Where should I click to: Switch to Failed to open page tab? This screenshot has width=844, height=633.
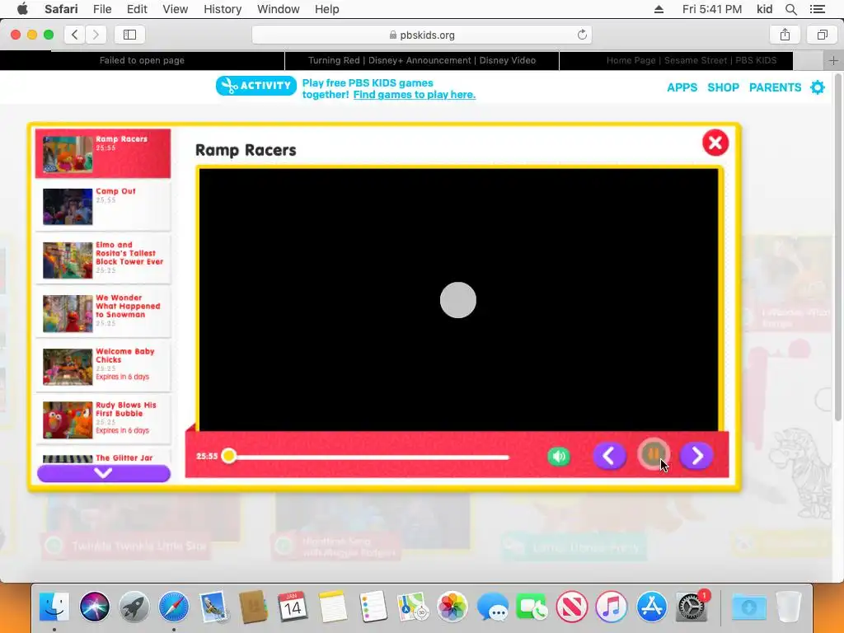point(142,60)
